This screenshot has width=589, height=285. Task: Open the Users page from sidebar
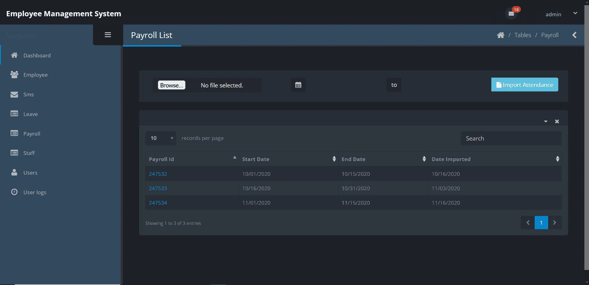click(30, 173)
